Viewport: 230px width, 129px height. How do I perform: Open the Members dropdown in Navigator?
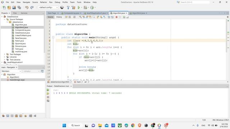(11, 71)
